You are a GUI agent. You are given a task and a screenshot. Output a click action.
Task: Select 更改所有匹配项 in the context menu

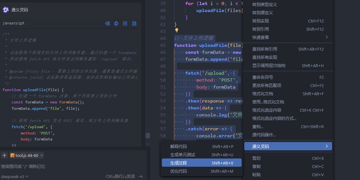click(288, 85)
